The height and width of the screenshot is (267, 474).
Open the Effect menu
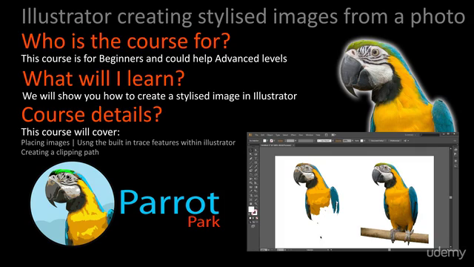pyautogui.click(x=293, y=135)
